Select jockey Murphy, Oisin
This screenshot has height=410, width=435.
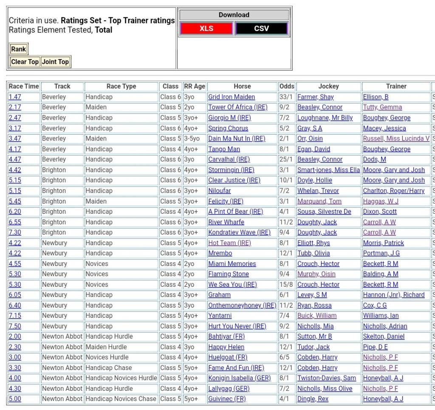(316, 274)
